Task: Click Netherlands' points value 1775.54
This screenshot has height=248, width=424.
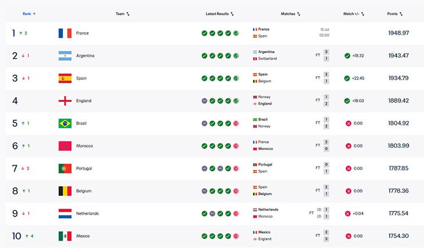Action: 399,214
